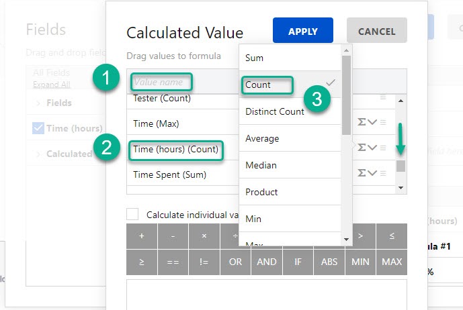Viewport: 463px width, 310px height.
Task: Click the CANCEL button
Action: click(377, 30)
